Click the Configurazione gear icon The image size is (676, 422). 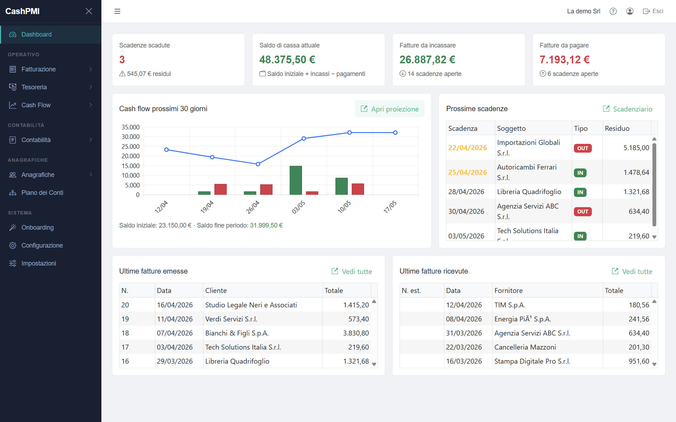click(x=13, y=245)
